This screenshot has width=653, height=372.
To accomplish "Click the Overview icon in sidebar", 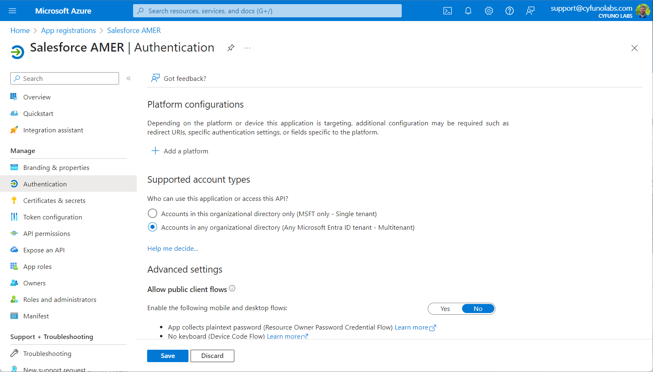I will coord(14,97).
